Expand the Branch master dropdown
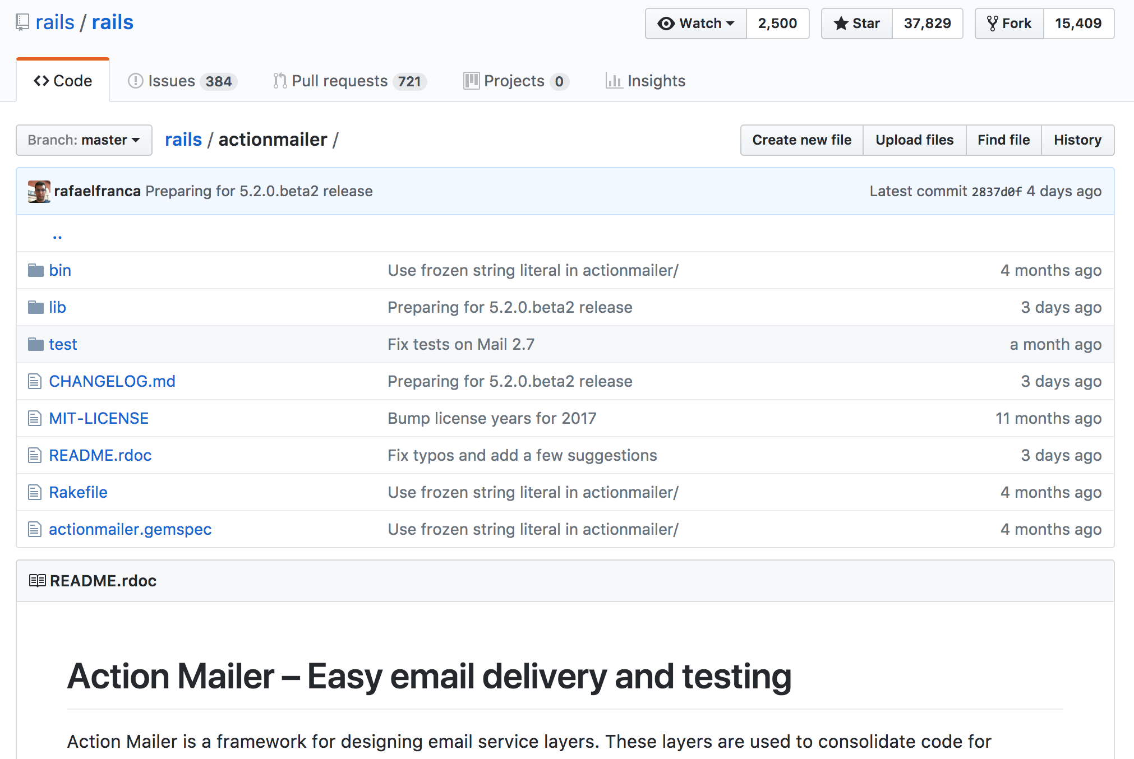Screen dimensions: 1134x759 (81, 139)
